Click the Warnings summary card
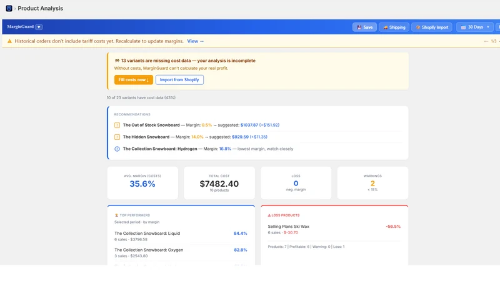 tap(372, 183)
